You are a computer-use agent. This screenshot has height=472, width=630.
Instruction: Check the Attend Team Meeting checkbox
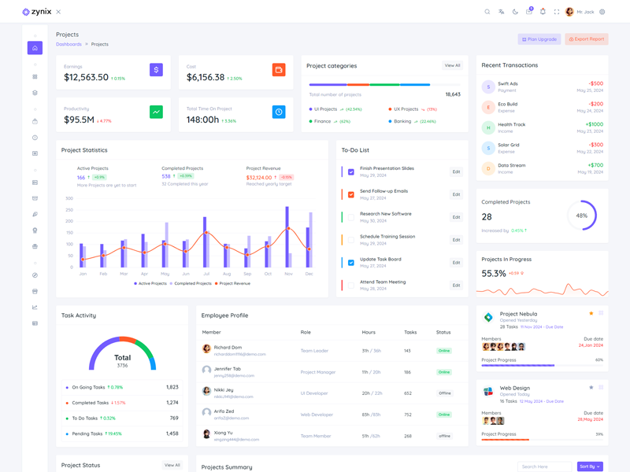point(351,285)
